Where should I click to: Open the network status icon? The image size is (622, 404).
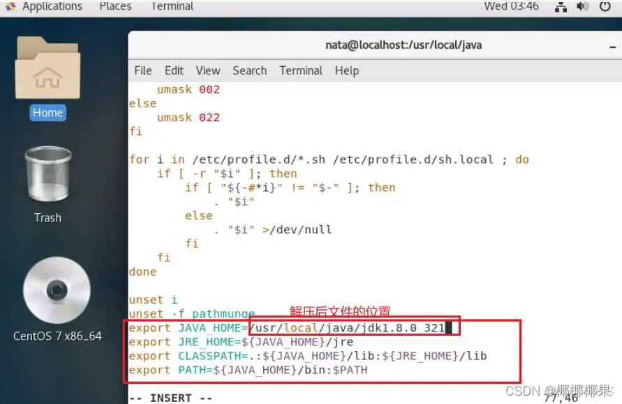[561, 6]
